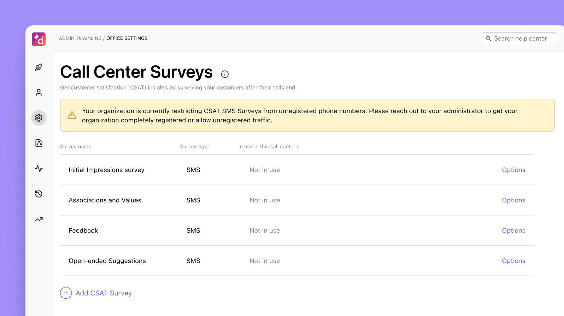Viewport: 564px width, 316px height.
Task: Open Options for Initial Impressions survey
Action: coord(513,170)
